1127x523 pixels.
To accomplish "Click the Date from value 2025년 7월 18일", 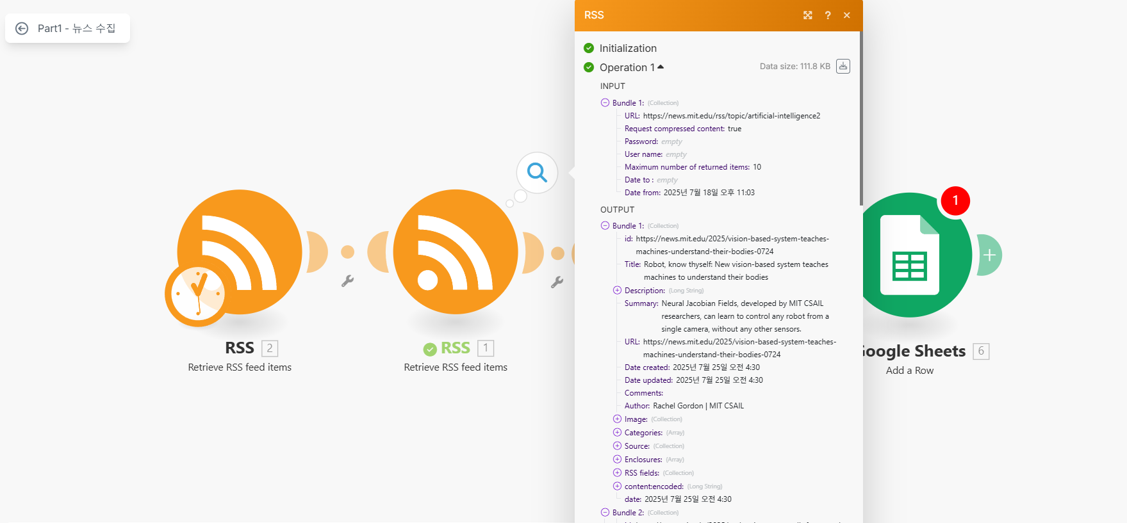I will (x=709, y=193).
